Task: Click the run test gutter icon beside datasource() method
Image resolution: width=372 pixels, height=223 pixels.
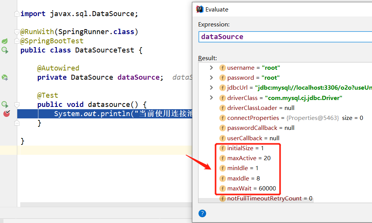Action: point(5,104)
